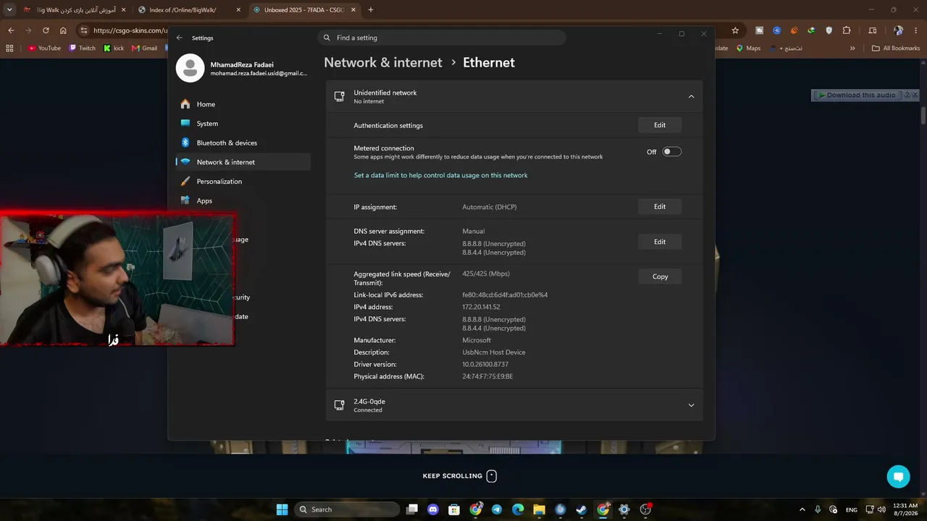Open Microsoft Store from the taskbar
927x521 pixels.
point(454,509)
